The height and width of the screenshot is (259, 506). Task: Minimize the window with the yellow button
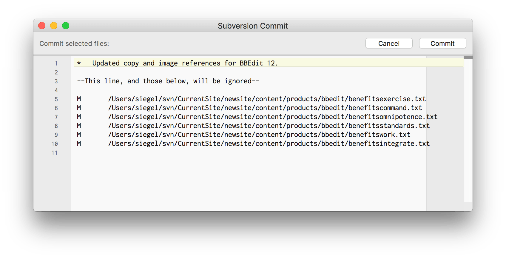click(x=54, y=26)
